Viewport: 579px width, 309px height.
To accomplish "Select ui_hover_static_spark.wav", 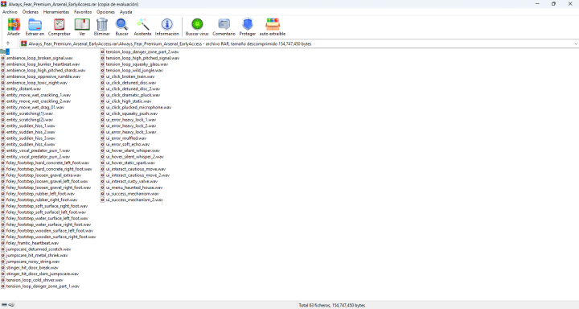I will click(x=128, y=163).
